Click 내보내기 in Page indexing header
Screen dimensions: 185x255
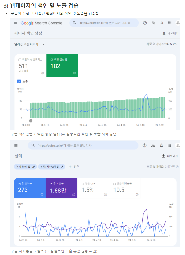click(173, 33)
